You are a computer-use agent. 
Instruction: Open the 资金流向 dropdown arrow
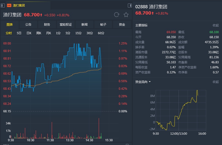150,82
